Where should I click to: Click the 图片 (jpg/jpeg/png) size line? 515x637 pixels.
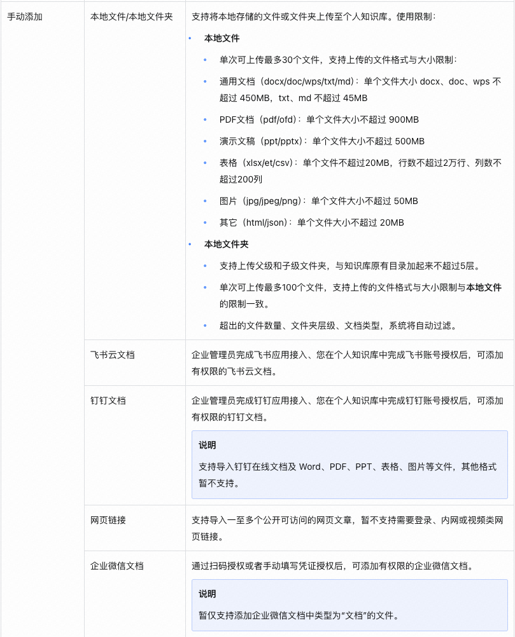(x=318, y=201)
